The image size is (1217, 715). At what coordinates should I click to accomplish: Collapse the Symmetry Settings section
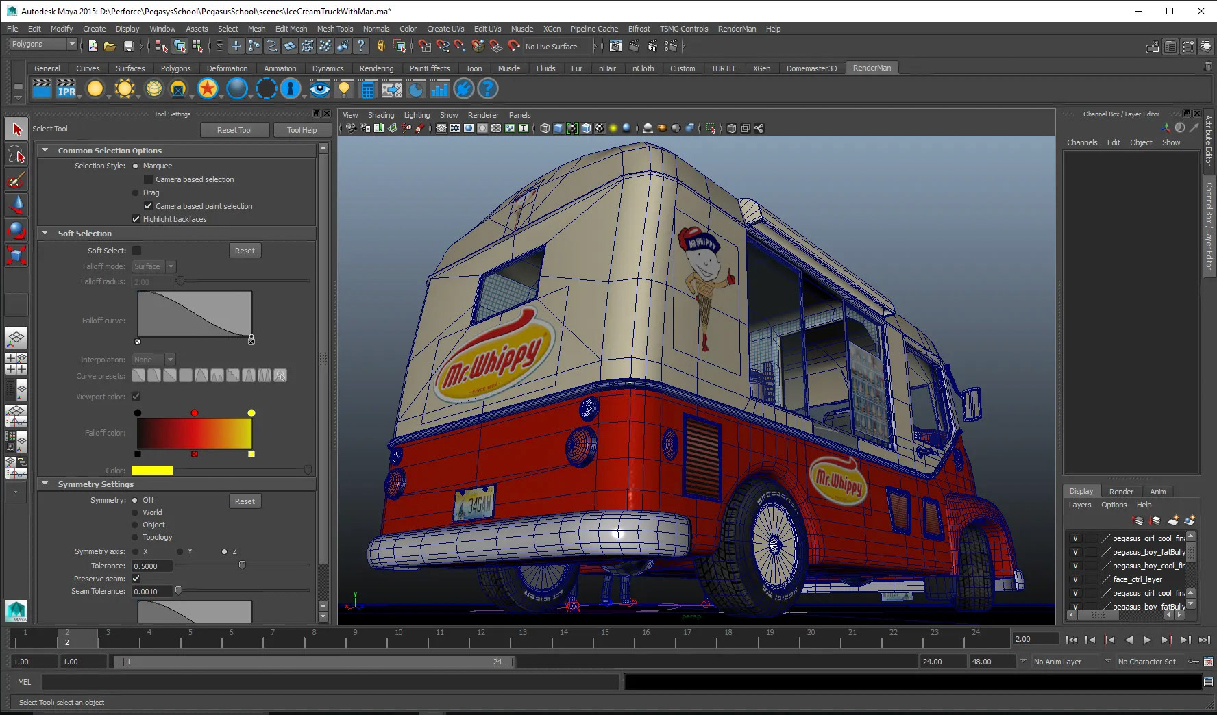(x=45, y=484)
